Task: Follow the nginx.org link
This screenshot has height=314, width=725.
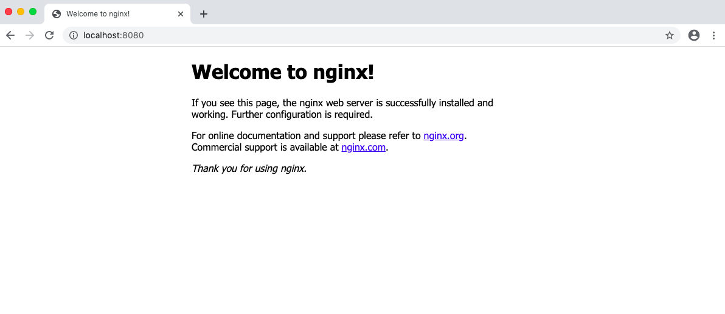Action: click(443, 136)
